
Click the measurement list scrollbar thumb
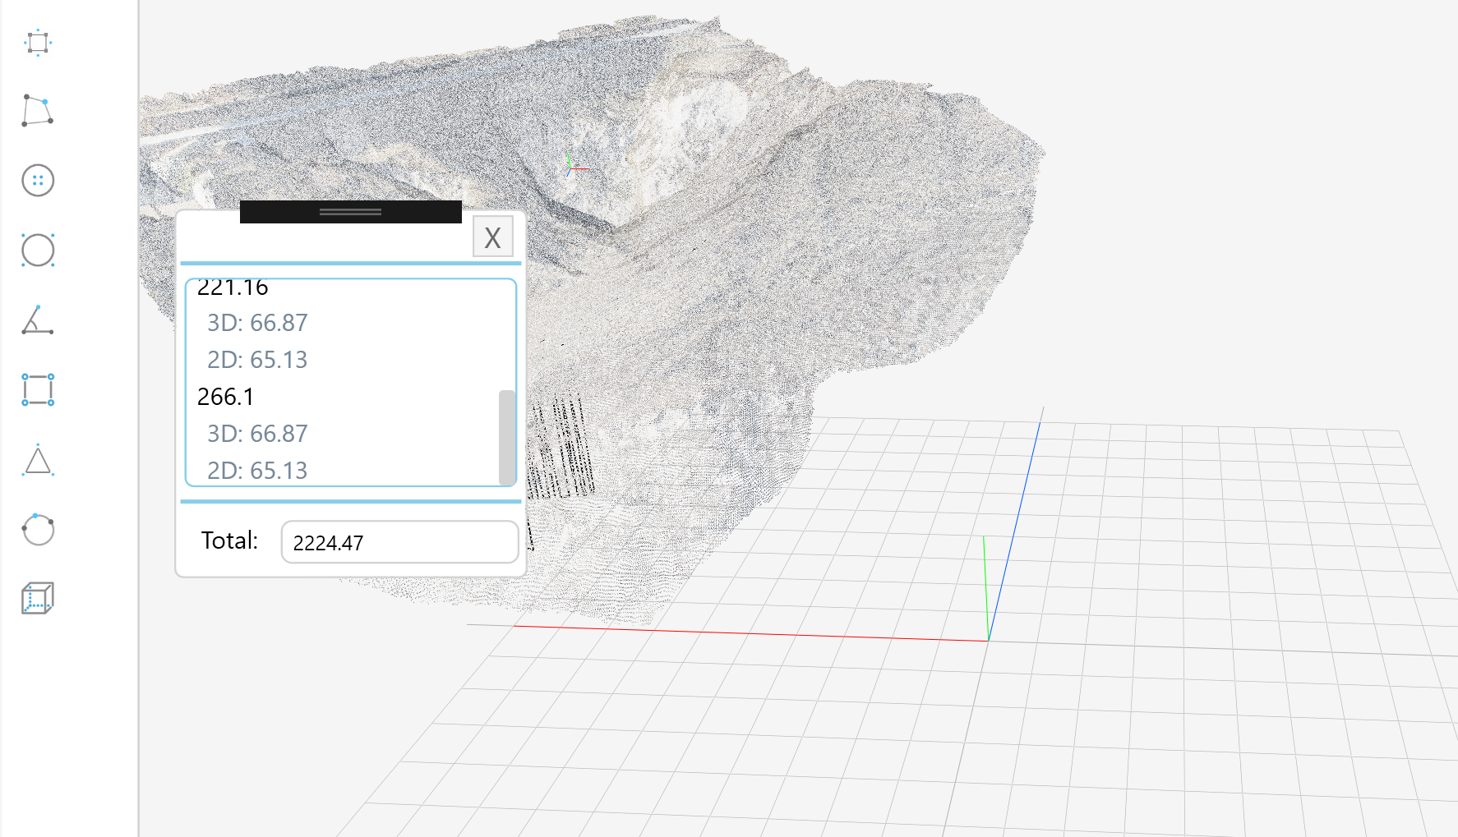pyautogui.click(x=507, y=437)
